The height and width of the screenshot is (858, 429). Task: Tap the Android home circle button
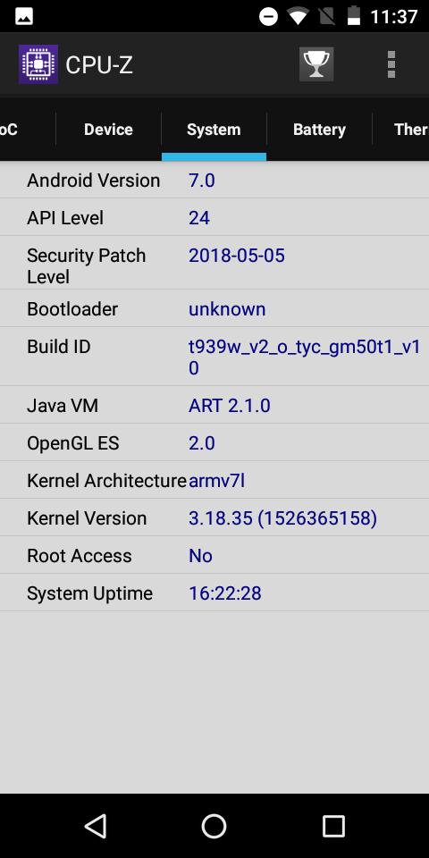(214, 826)
